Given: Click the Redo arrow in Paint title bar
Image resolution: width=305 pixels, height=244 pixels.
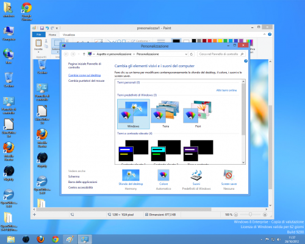Looking at the screenshot, I should [x=52, y=28].
